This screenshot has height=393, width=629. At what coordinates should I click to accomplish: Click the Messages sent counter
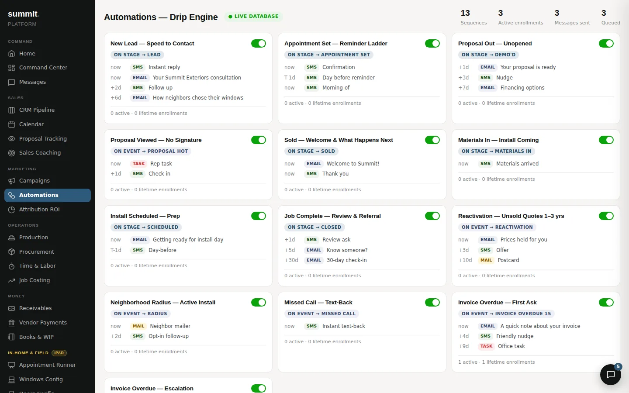coord(572,17)
